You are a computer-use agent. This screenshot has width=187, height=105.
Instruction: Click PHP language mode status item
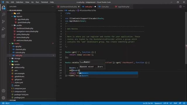pyautogui.click(x=175, y=103)
